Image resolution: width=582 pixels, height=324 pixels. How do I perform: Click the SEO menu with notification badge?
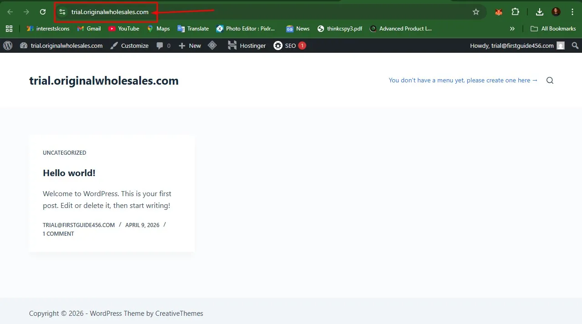(290, 46)
